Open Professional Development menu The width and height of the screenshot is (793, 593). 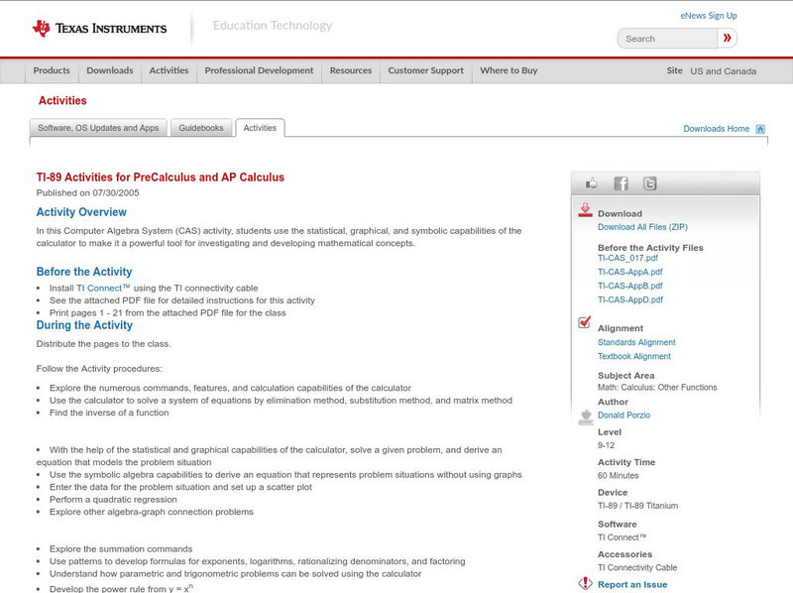[259, 70]
